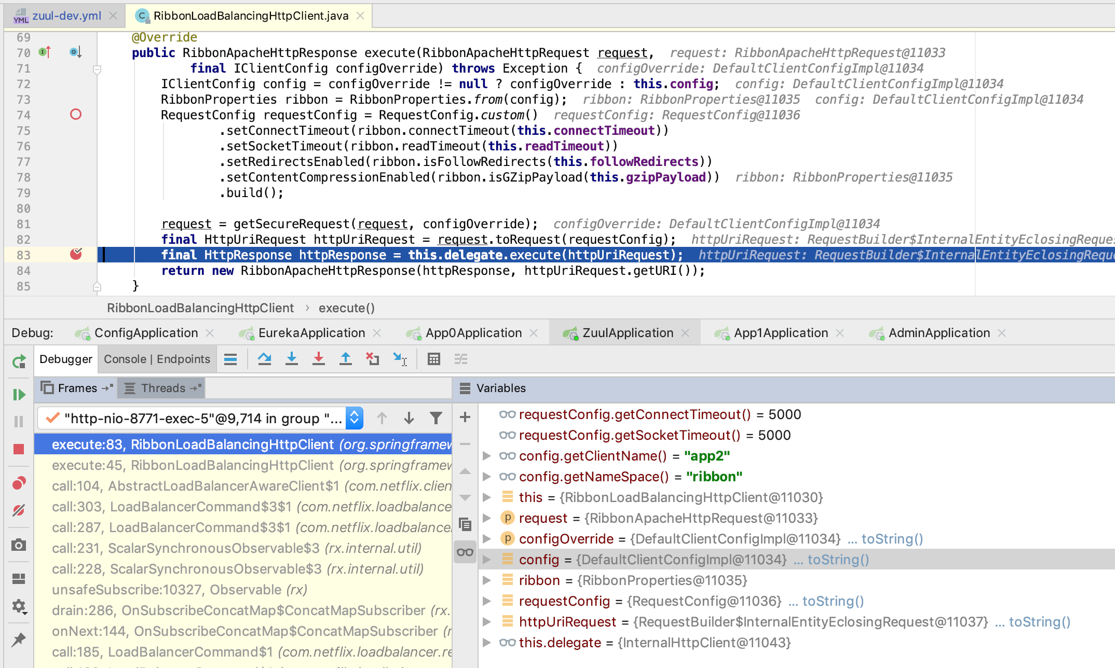This screenshot has width=1115, height=668.
Task: Open the debugger settings gear
Action: coord(19,606)
